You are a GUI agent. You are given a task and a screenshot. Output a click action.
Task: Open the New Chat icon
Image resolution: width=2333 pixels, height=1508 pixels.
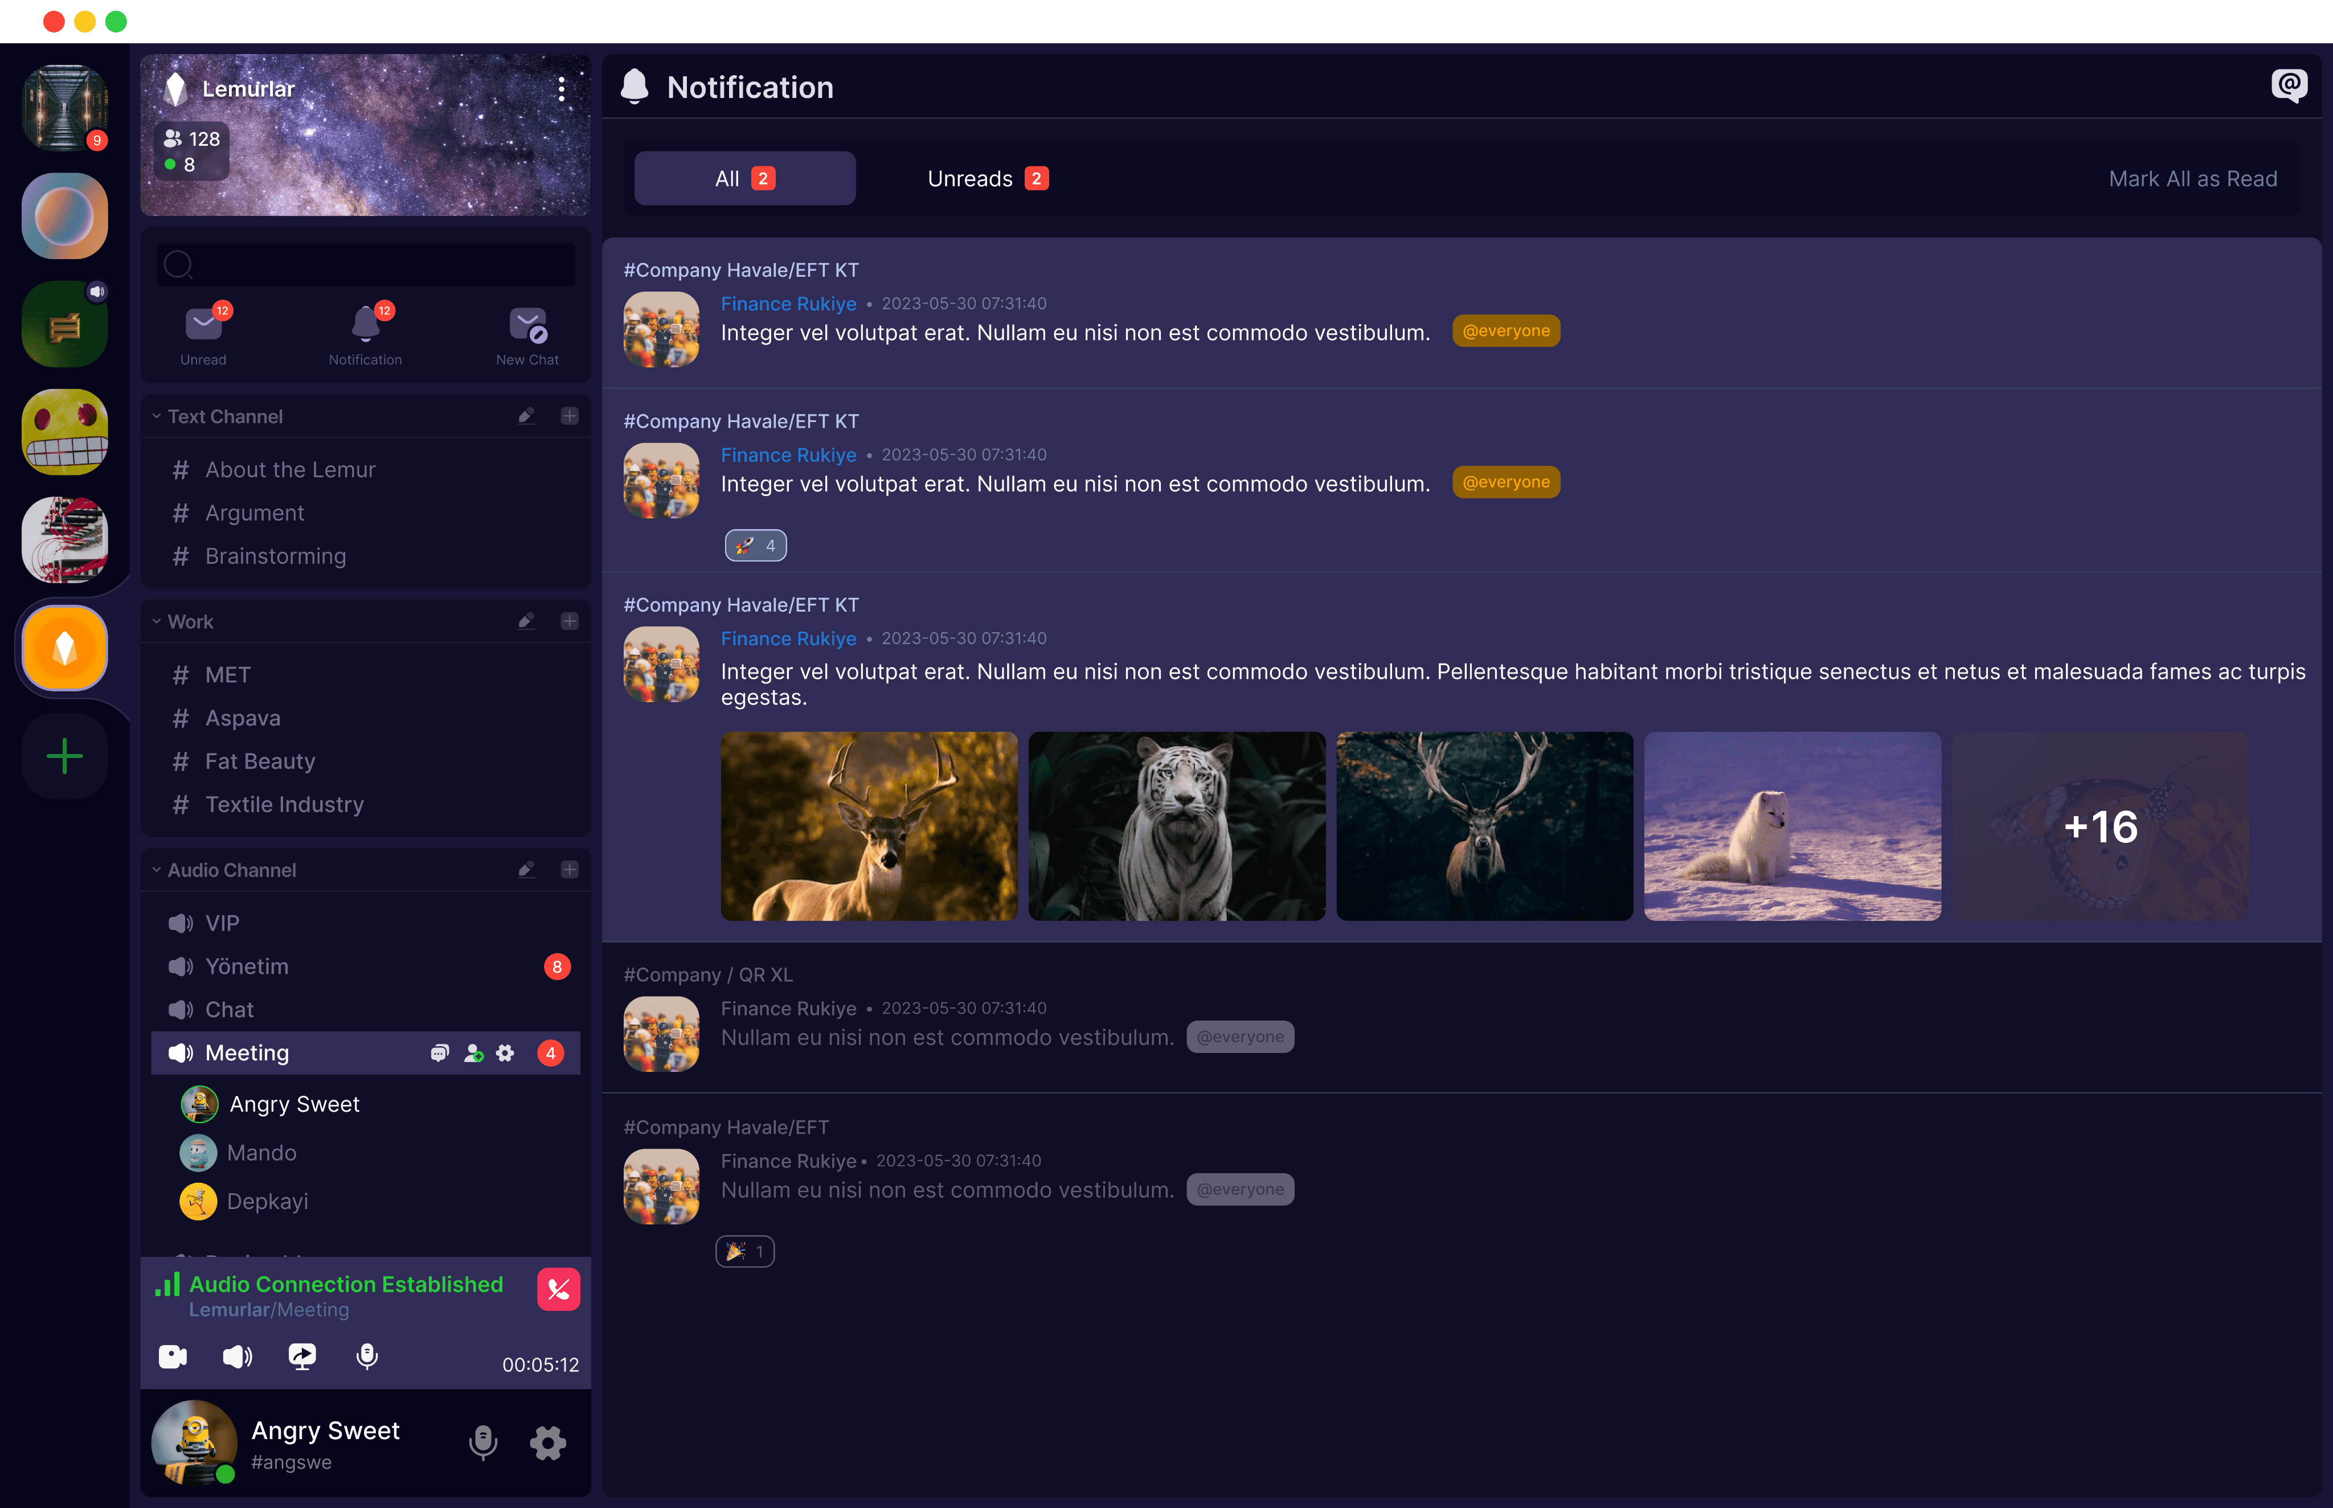pos(527,325)
